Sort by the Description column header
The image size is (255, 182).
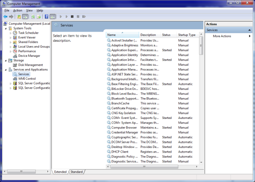(x=150, y=35)
